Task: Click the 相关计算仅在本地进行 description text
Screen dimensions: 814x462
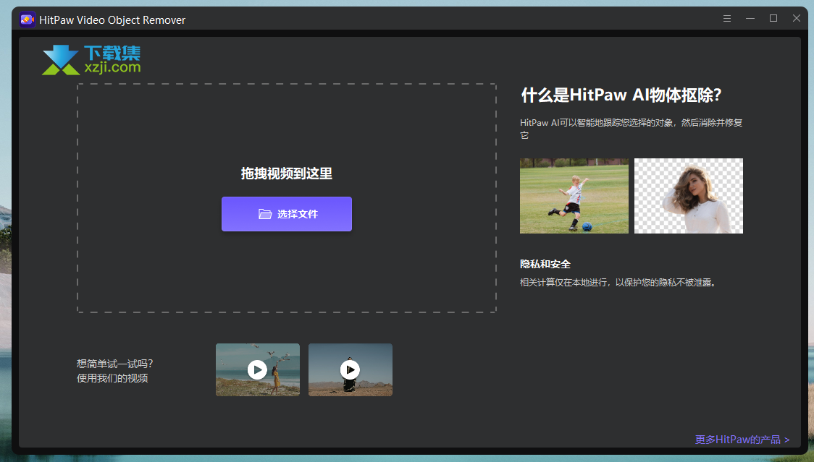Action: click(x=618, y=283)
